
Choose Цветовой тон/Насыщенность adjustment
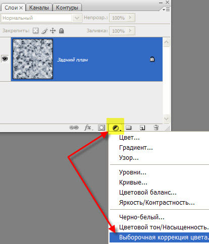click(164, 227)
